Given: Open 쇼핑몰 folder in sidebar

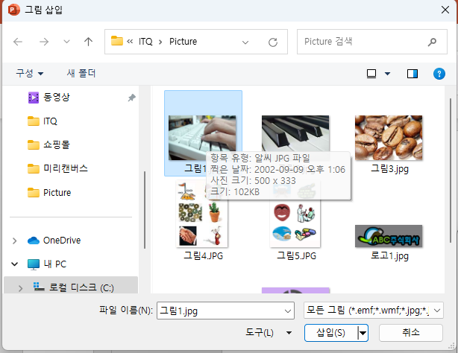Looking at the screenshot, I should pyautogui.click(x=48, y=145).
